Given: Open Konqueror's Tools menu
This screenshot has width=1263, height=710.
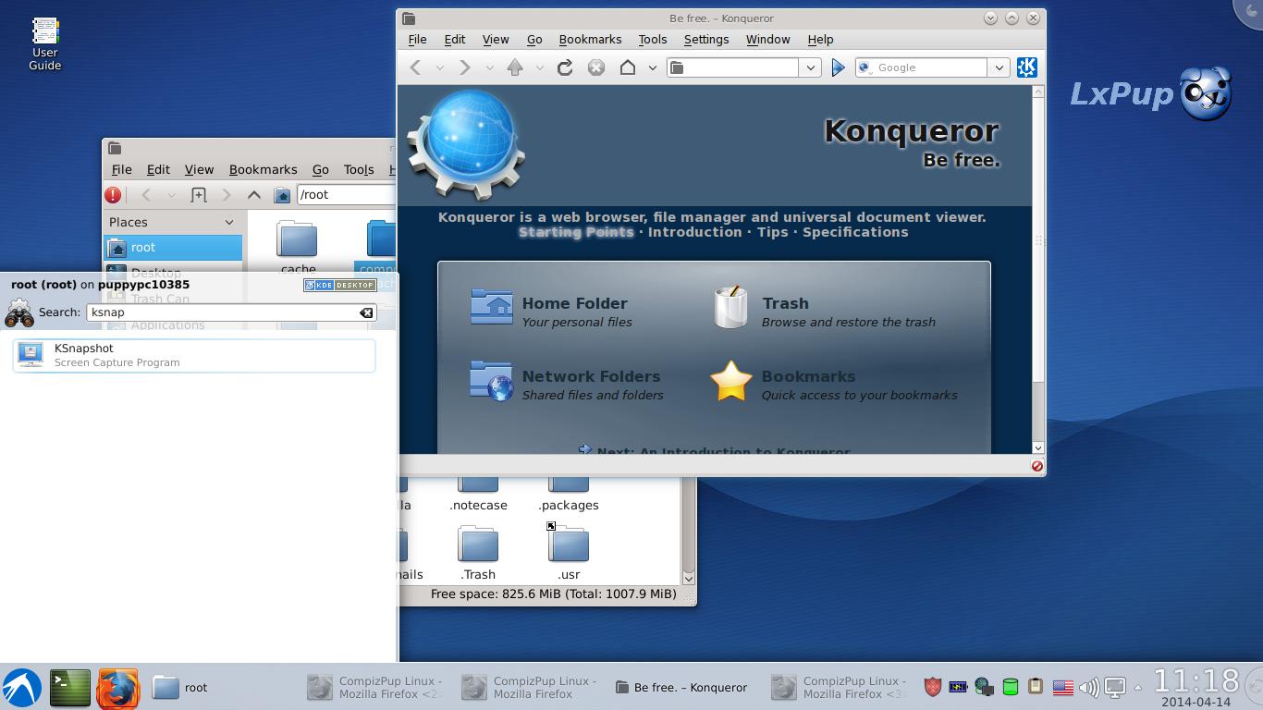Looking at the screenshot, I should tap(652, 40).
